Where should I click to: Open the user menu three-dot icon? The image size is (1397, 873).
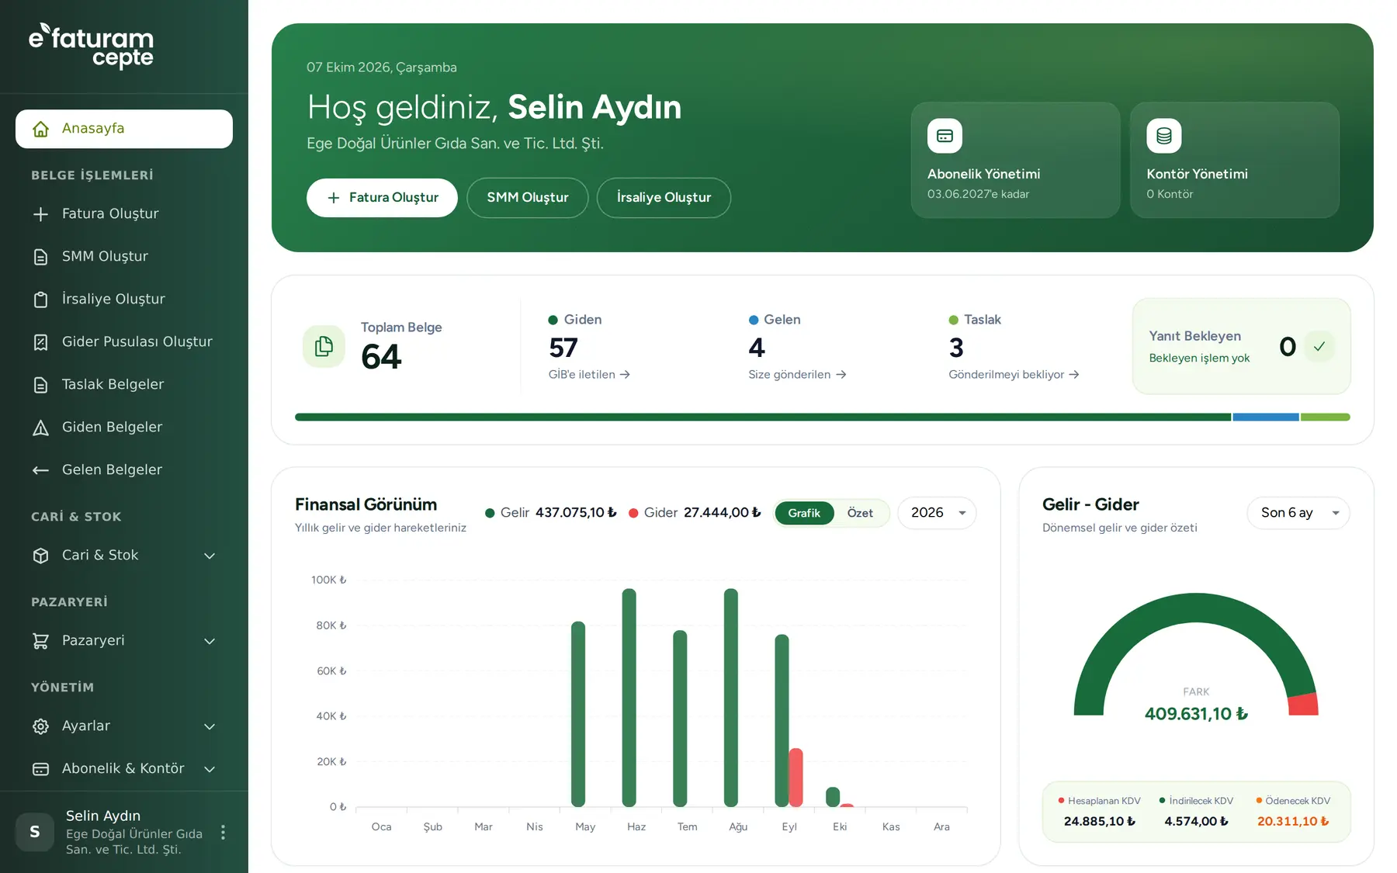click(223, 832)
